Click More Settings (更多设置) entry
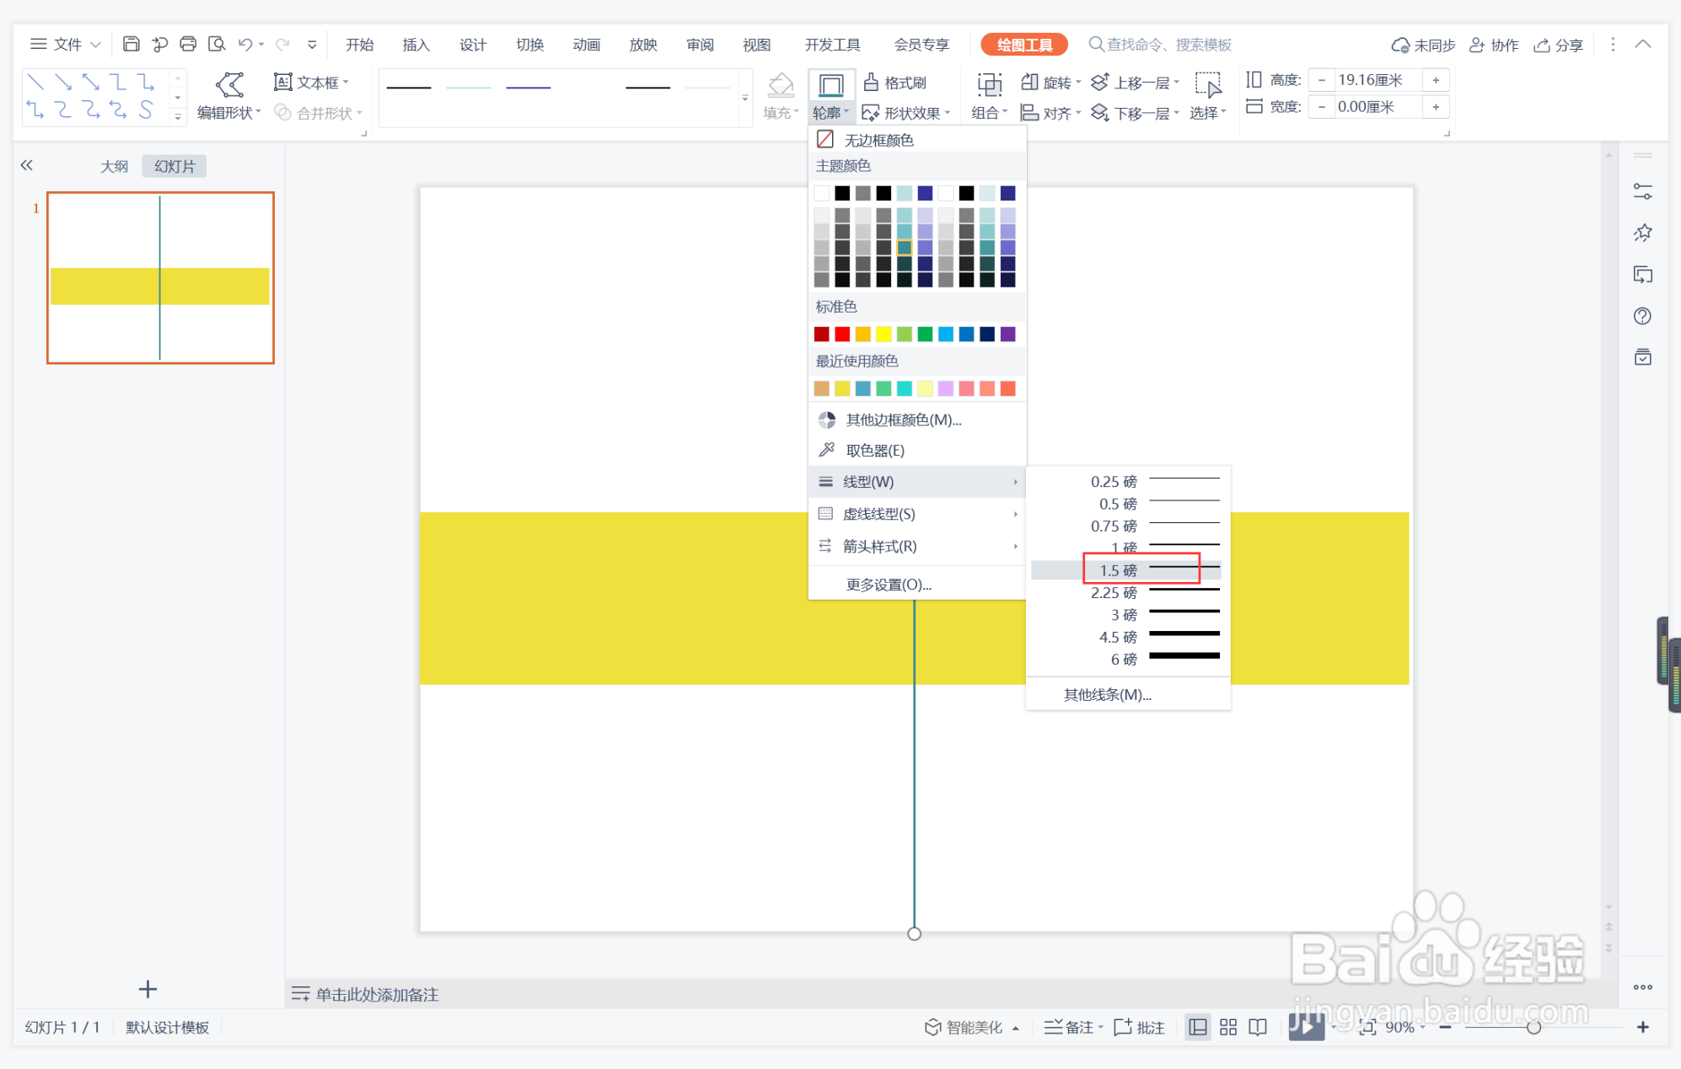Image resolution: width=1681 pixels, height=1069 pixels. point(888,584)
